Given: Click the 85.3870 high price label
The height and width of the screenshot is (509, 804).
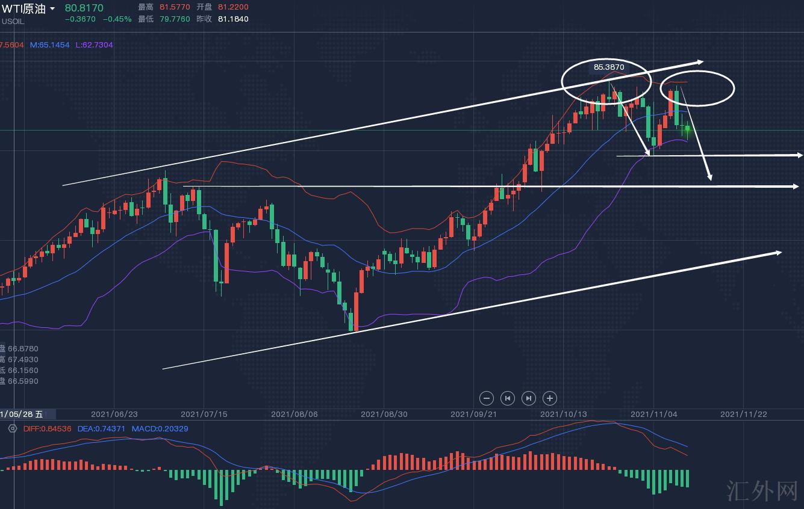Looking at the screenshot, I should tap(609, 67).
